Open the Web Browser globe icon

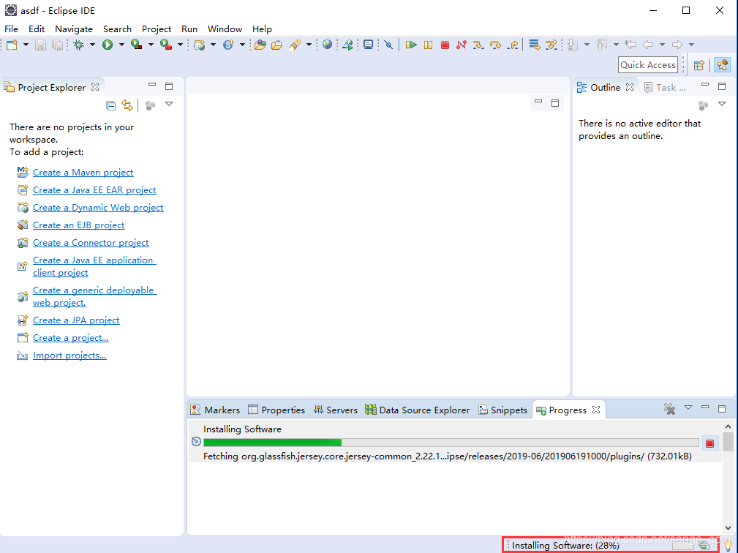(x=327, y=45)
